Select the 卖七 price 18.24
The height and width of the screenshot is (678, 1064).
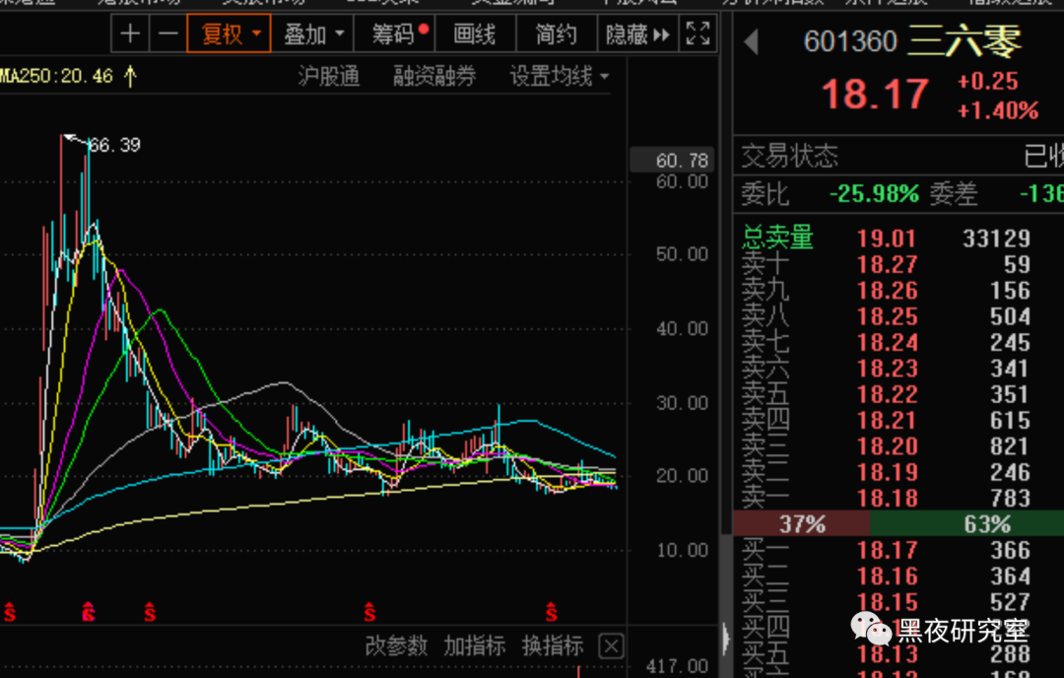[x=887, y=343]
